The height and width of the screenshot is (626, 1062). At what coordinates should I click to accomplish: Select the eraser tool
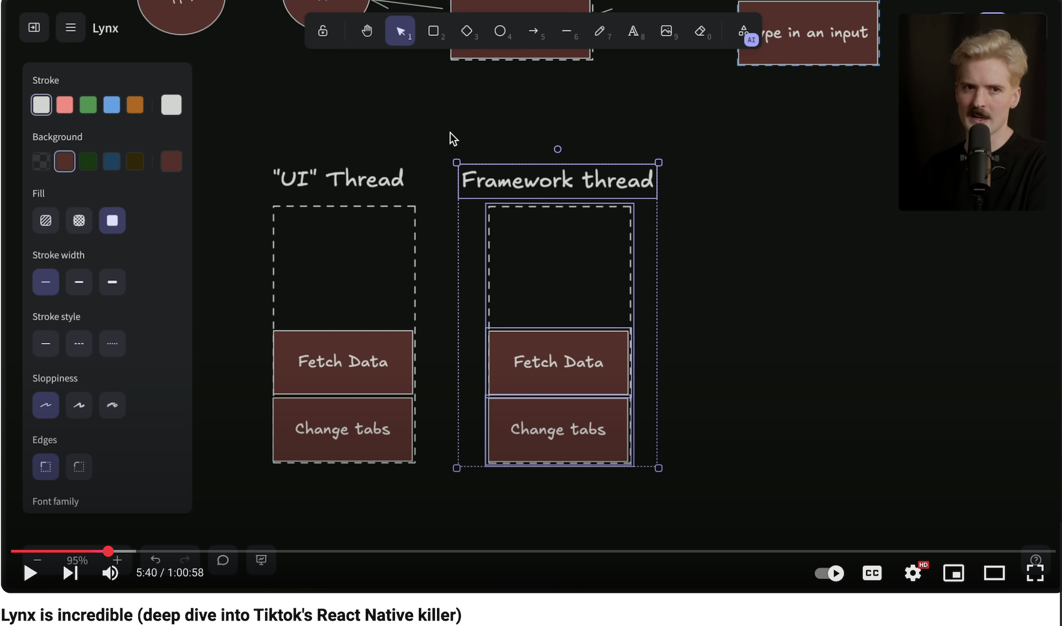pos(701,30)
